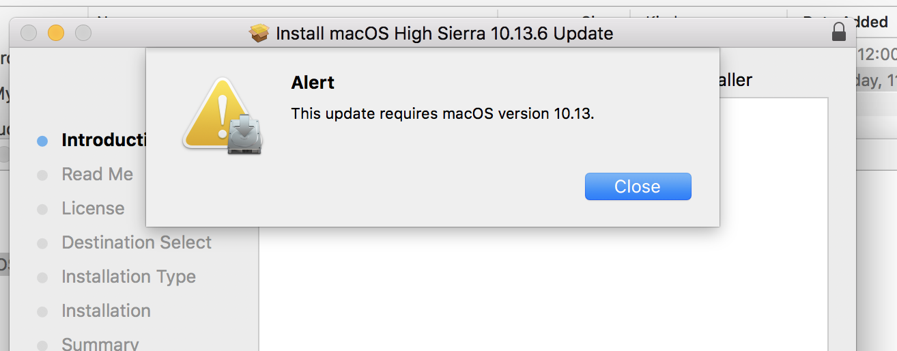The height and width of the screenshot is (351, 897).
Task: Jump to the Summary step
Action: point(100,343)
